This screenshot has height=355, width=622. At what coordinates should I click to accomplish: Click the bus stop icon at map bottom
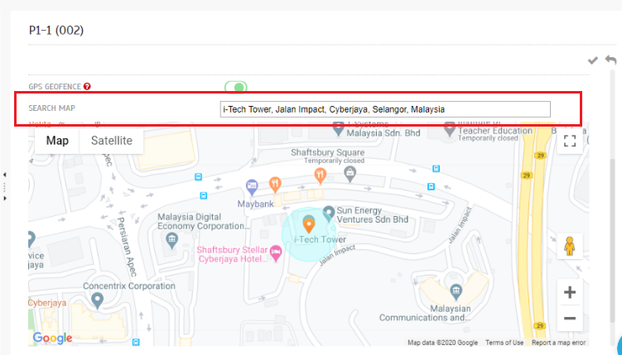pyautogui.click(x=136, y=342)
